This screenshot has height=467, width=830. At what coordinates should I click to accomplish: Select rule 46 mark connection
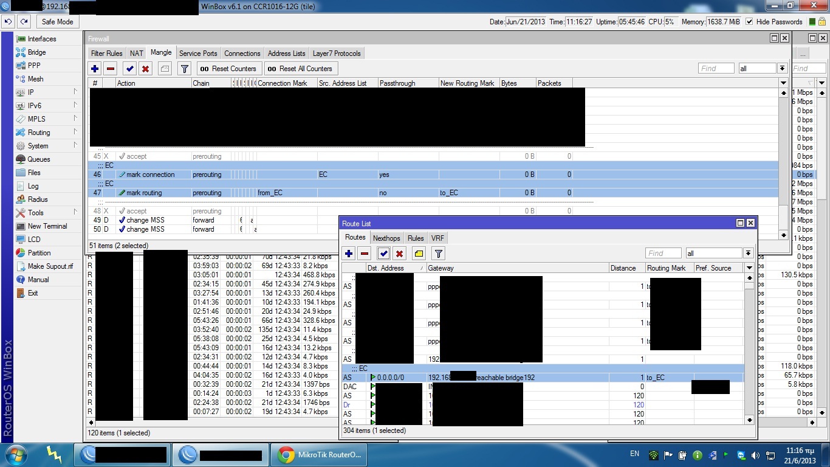tap(433, 175)
